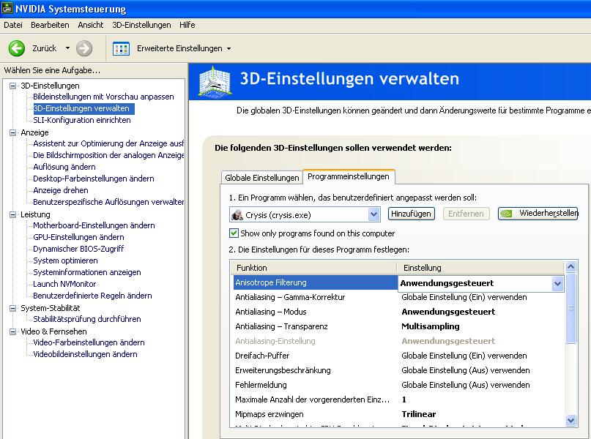The height and width of the screenshot is (439, 591).
Task: Open Launch NVMonitor
Action: pyautogui.click(x=64, y=284)
